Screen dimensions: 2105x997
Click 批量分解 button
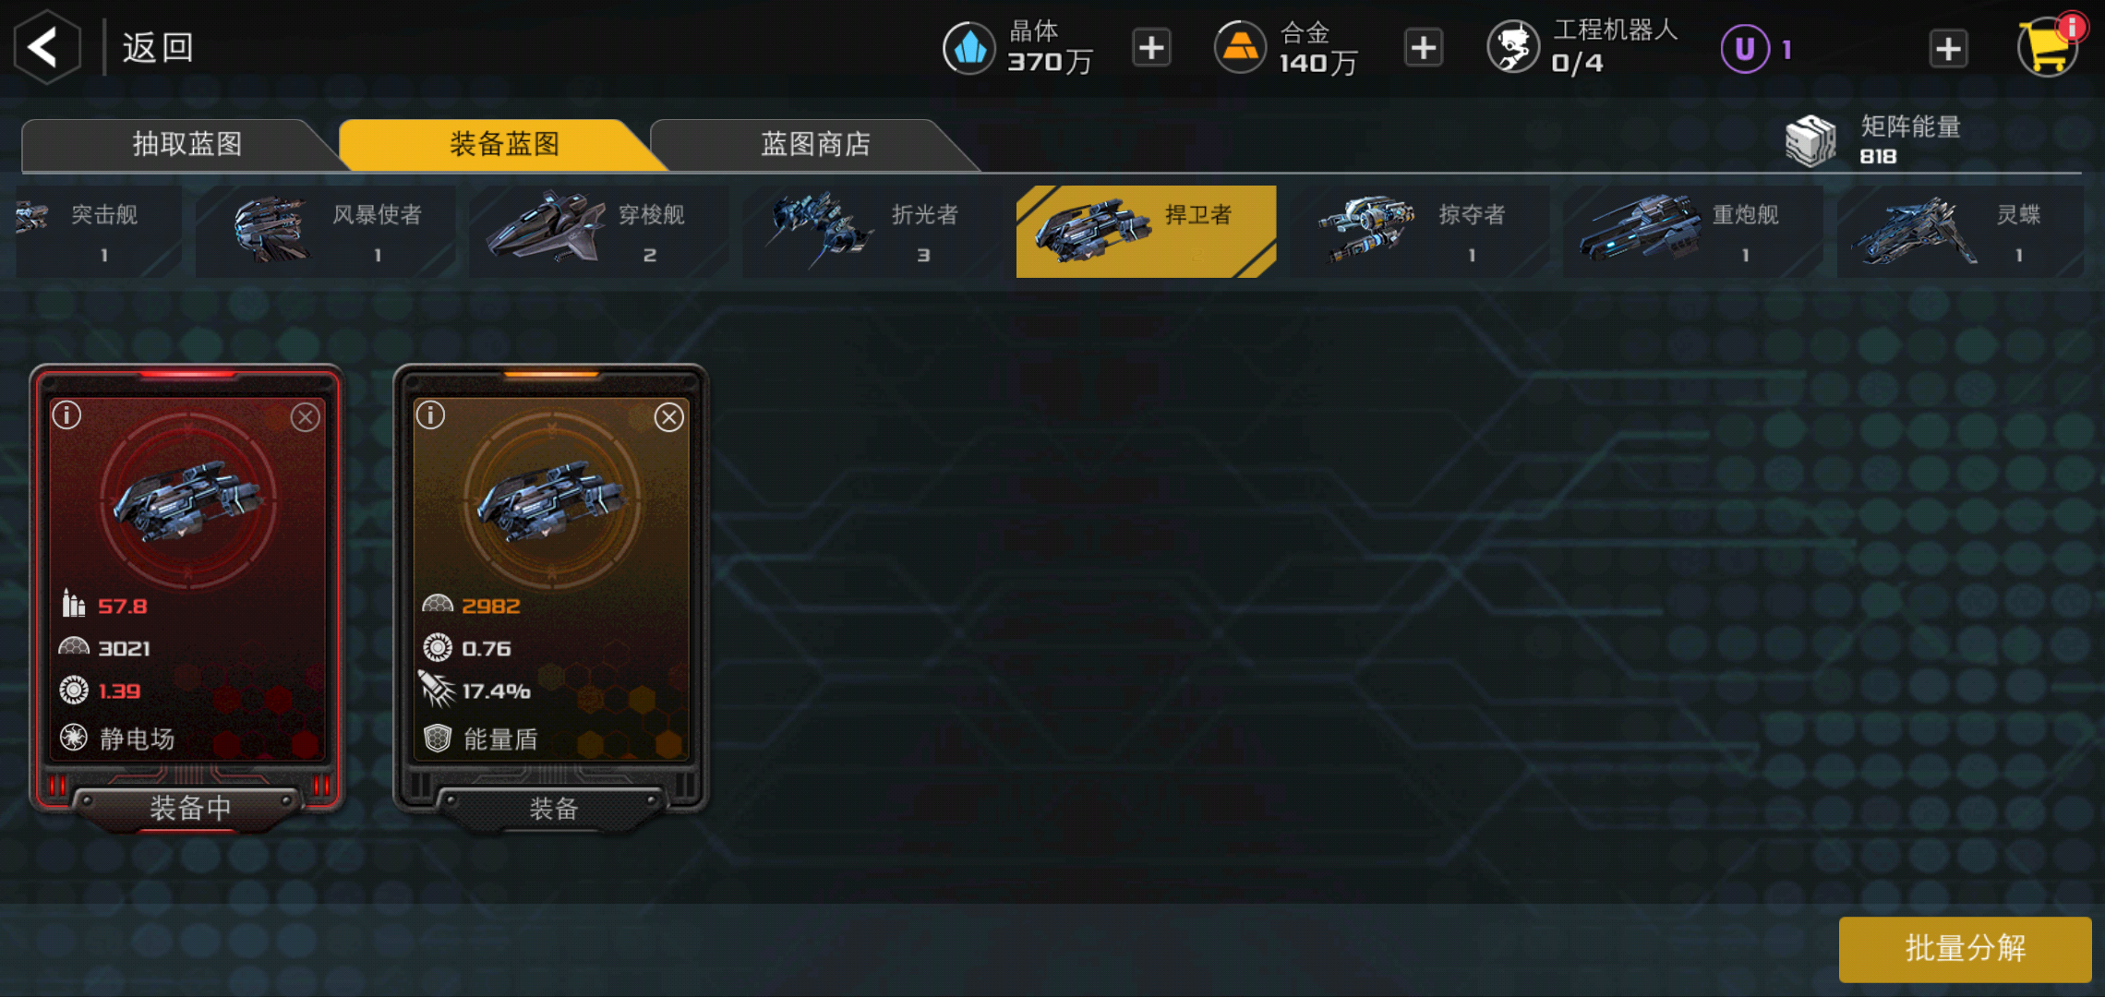(1965, 948)
